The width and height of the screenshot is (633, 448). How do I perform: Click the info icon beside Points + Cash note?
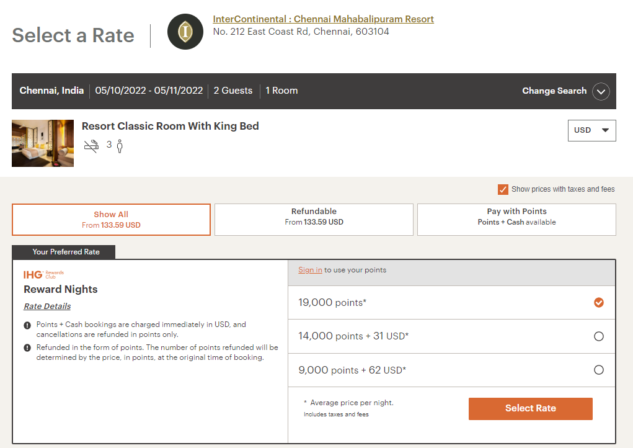(x=27, y=325)
